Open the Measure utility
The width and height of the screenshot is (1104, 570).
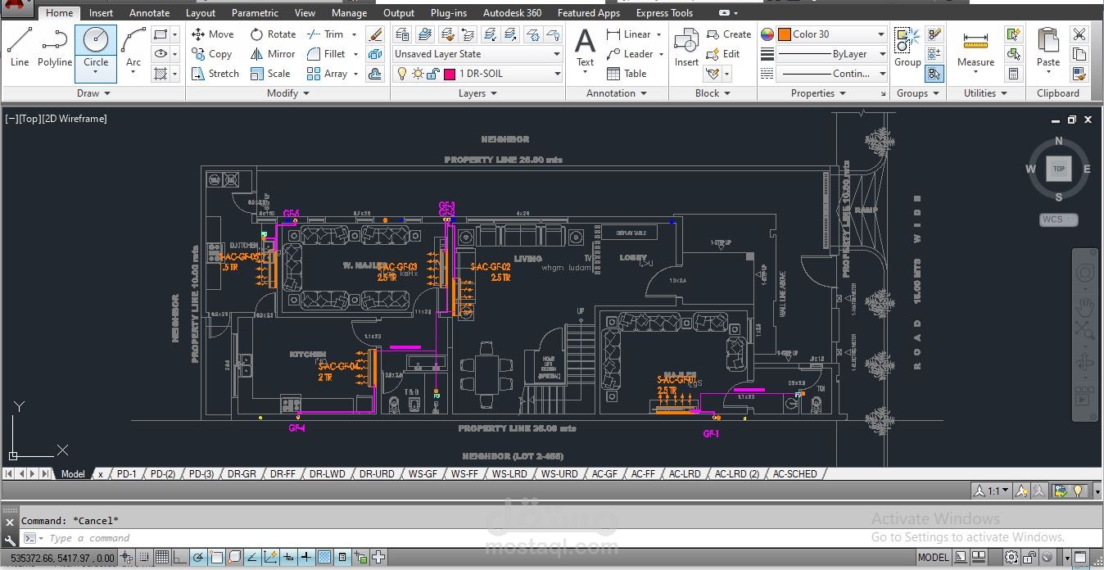coord(975,49)
